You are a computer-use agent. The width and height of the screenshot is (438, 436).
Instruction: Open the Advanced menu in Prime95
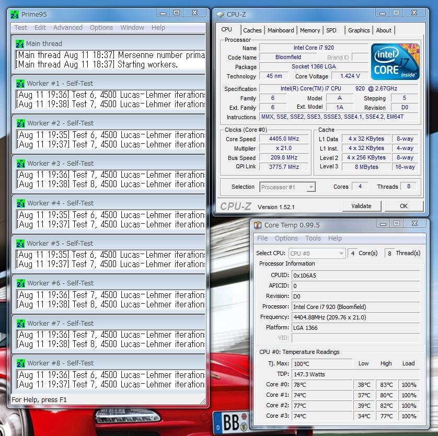[x=67, y=28]
